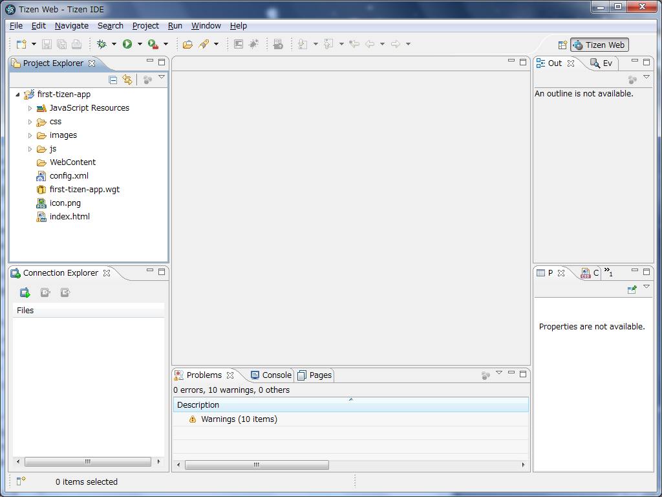Open the Run menu
The width and height of the screenshot is (662, 497).
[x=175, y=26]
